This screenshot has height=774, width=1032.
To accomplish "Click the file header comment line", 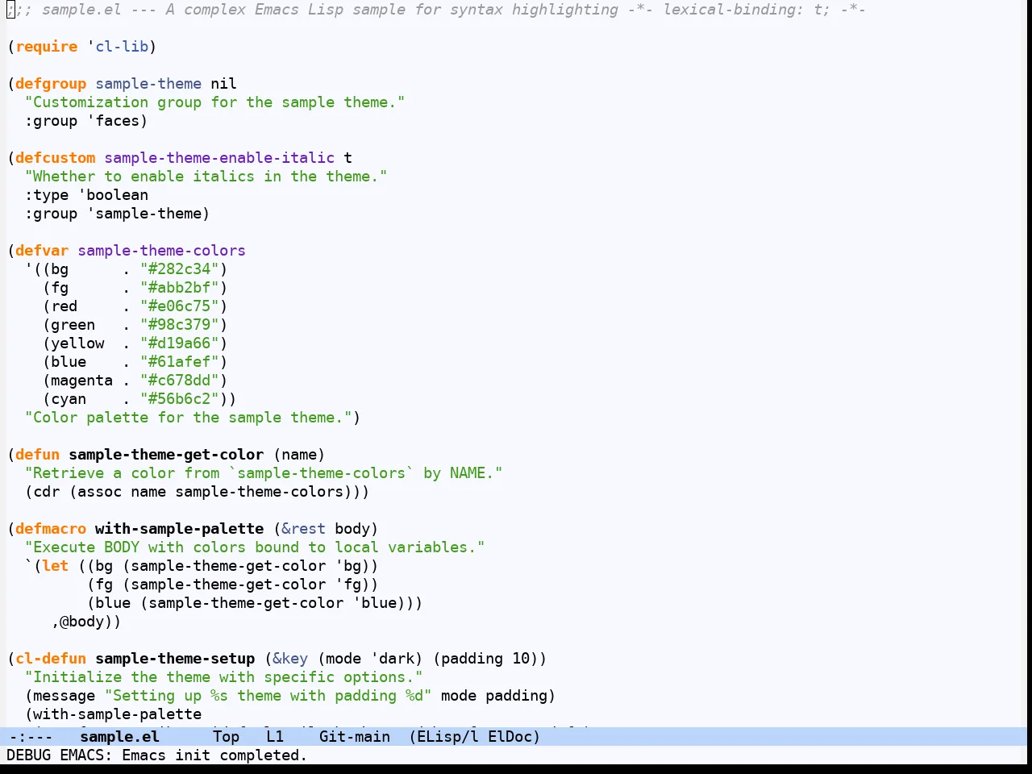I will tap(436, 10).
